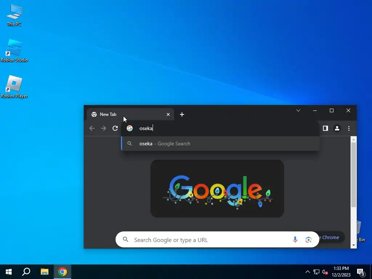The width and height of the screenshot is (372, 279).
Task: Click Google icon in address bar
Action: point(130,128)
